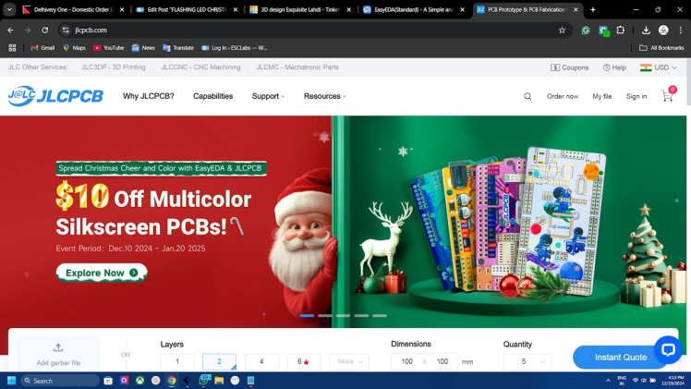
Task: Click Sign in link
Action: pos(636,96)
